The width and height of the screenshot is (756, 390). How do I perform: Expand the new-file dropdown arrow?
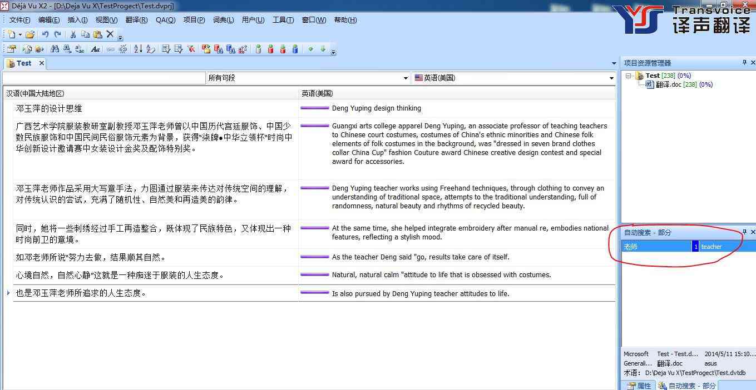[x=20, y=34]
